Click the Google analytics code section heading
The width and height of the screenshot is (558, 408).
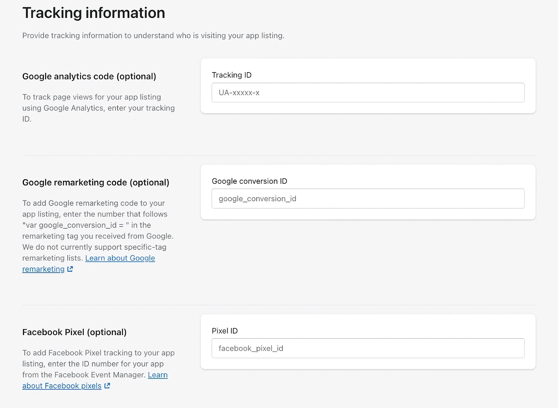tap(89, 76)
